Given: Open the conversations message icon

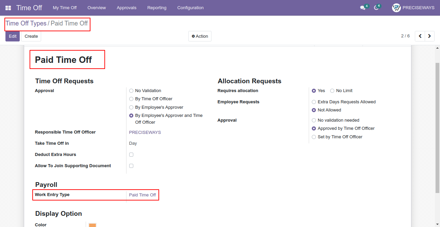Looking at the screenshot, I should (x=363, y=8).
